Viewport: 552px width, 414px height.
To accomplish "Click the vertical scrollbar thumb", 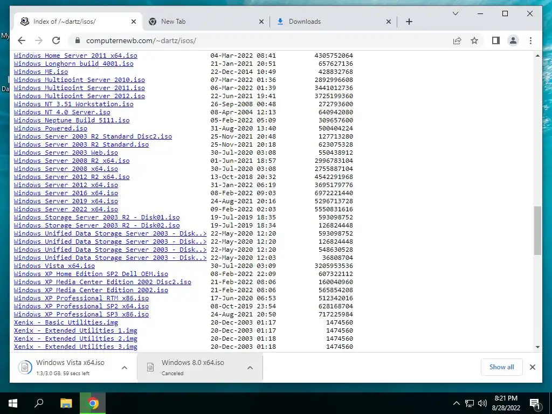I will pyautogui.click(x=537, y=231).
